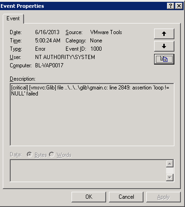Click the OK button
The height and width of the screenshot is (207, 185).
[x=89, y=197]
